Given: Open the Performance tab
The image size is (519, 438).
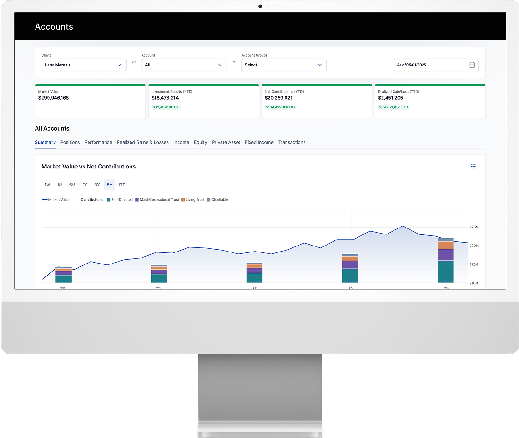Looking at the screenshot, I should 98,142.
